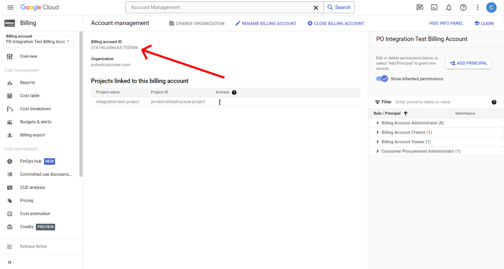Collapse the left navigation sidebar
Viewport: 504px width, 269px height.
click(x=10, y=262)
